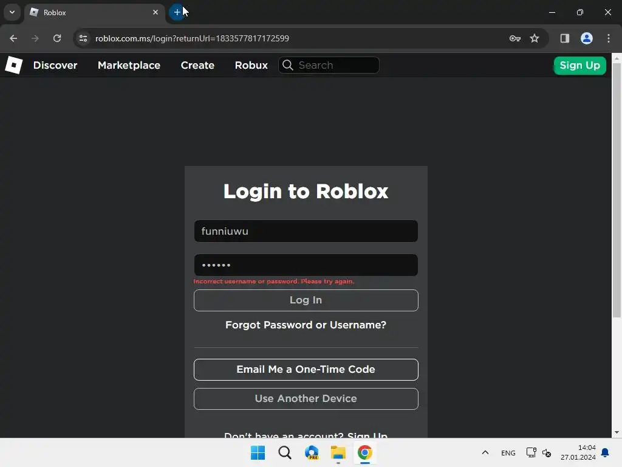Click the browser forward arrow
The width and height of the screenshot is (622, 467).
pyautogui.click(x=35, y=38)
